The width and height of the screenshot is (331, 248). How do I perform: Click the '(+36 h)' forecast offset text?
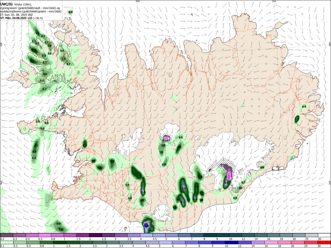[38, 18]
